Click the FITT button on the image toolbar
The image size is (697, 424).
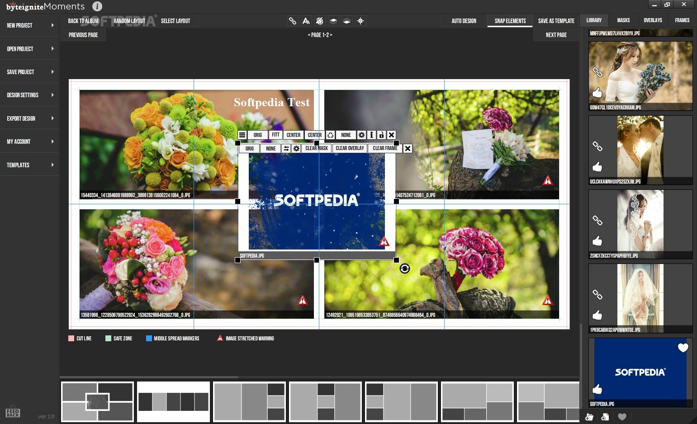[x=275, y=135]
